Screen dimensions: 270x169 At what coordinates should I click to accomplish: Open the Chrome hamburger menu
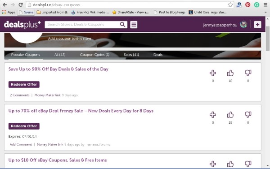pyautogui.click(x=265, y=5)
